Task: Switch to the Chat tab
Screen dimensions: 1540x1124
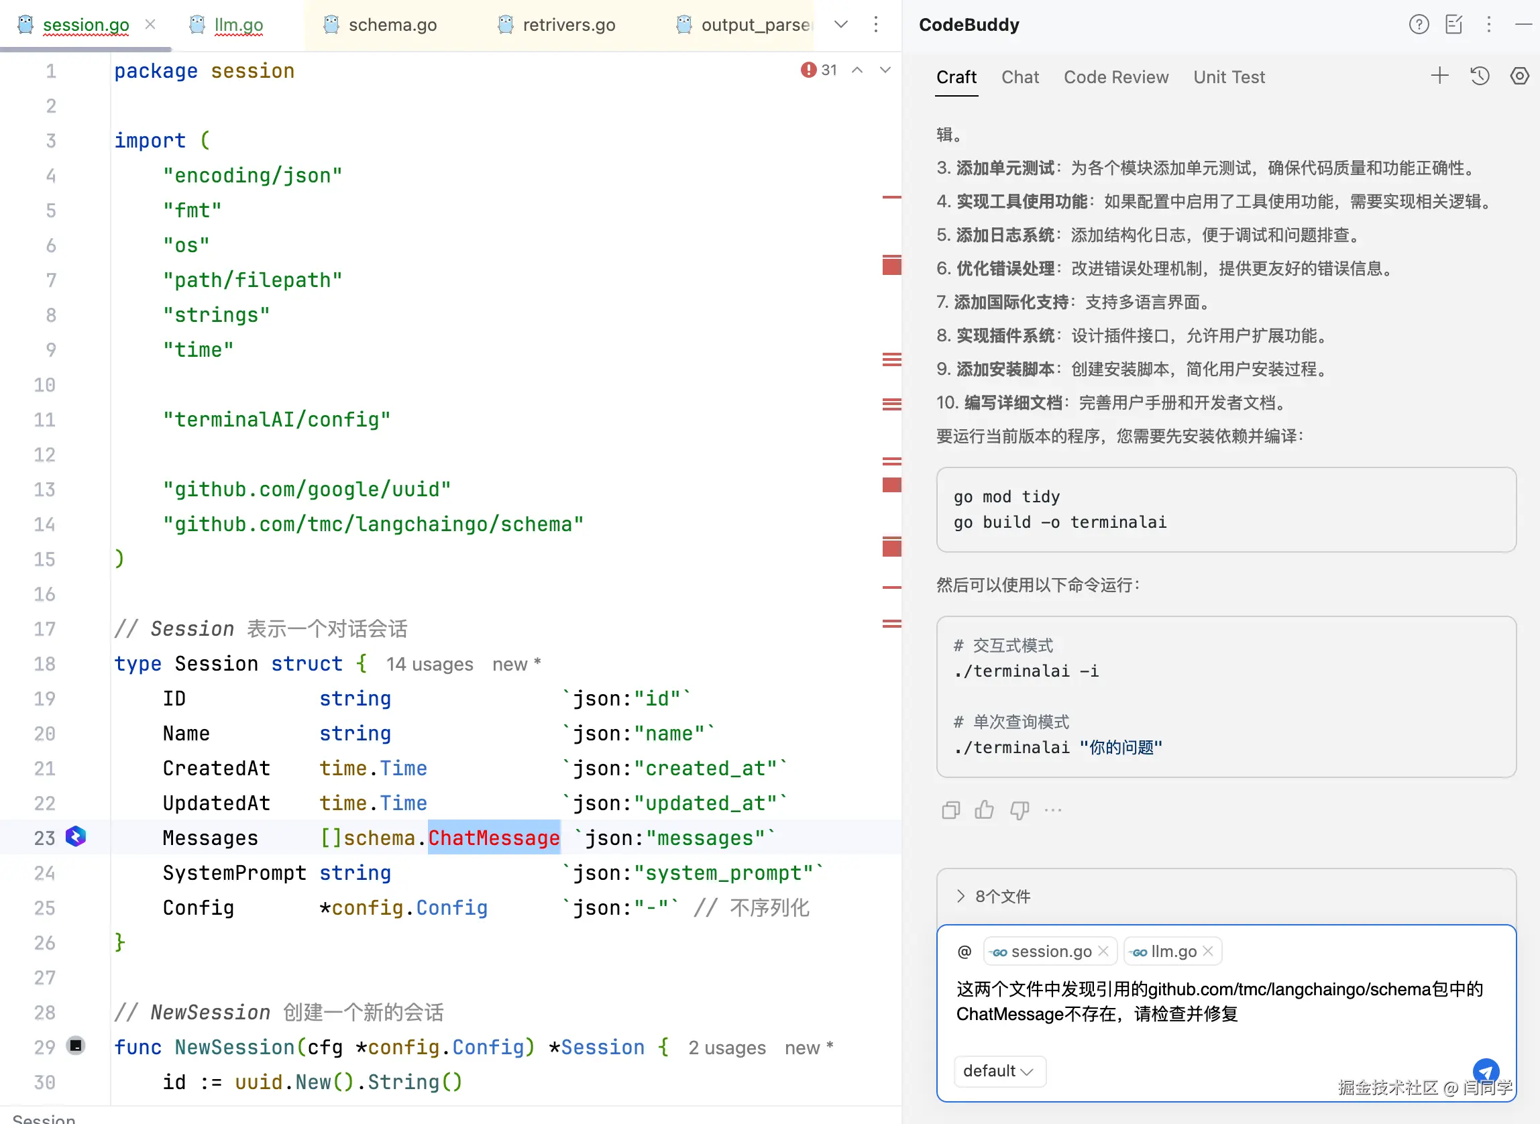Action: [1020, 77]
